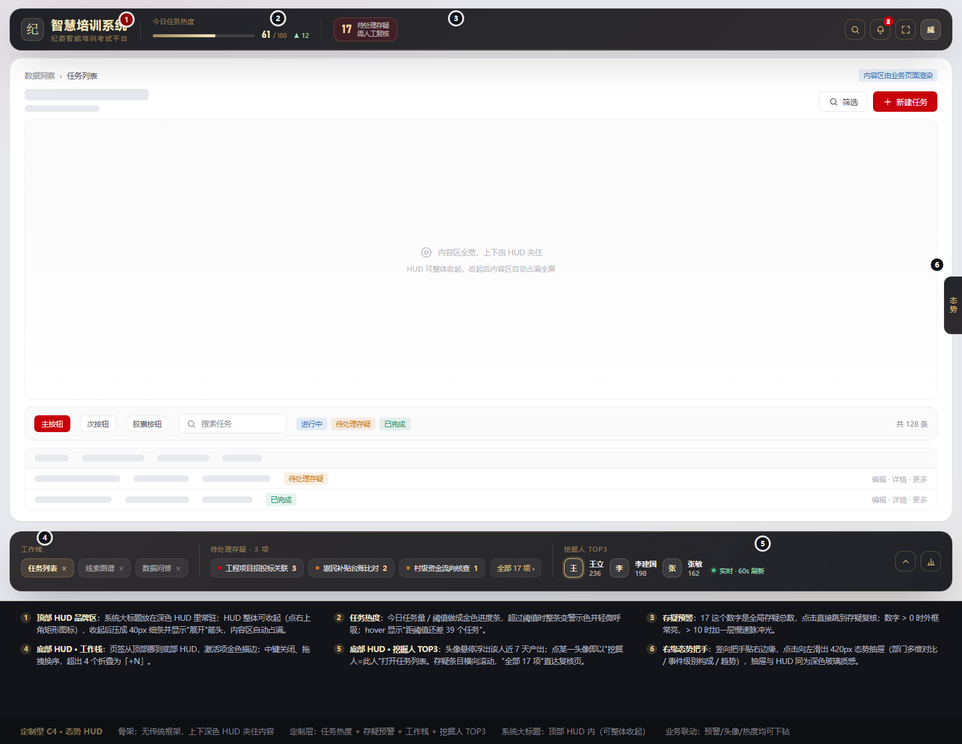Click the 纪 logo icon in top HUD
This screenshot has width=962, height=744.
[32, 29]
